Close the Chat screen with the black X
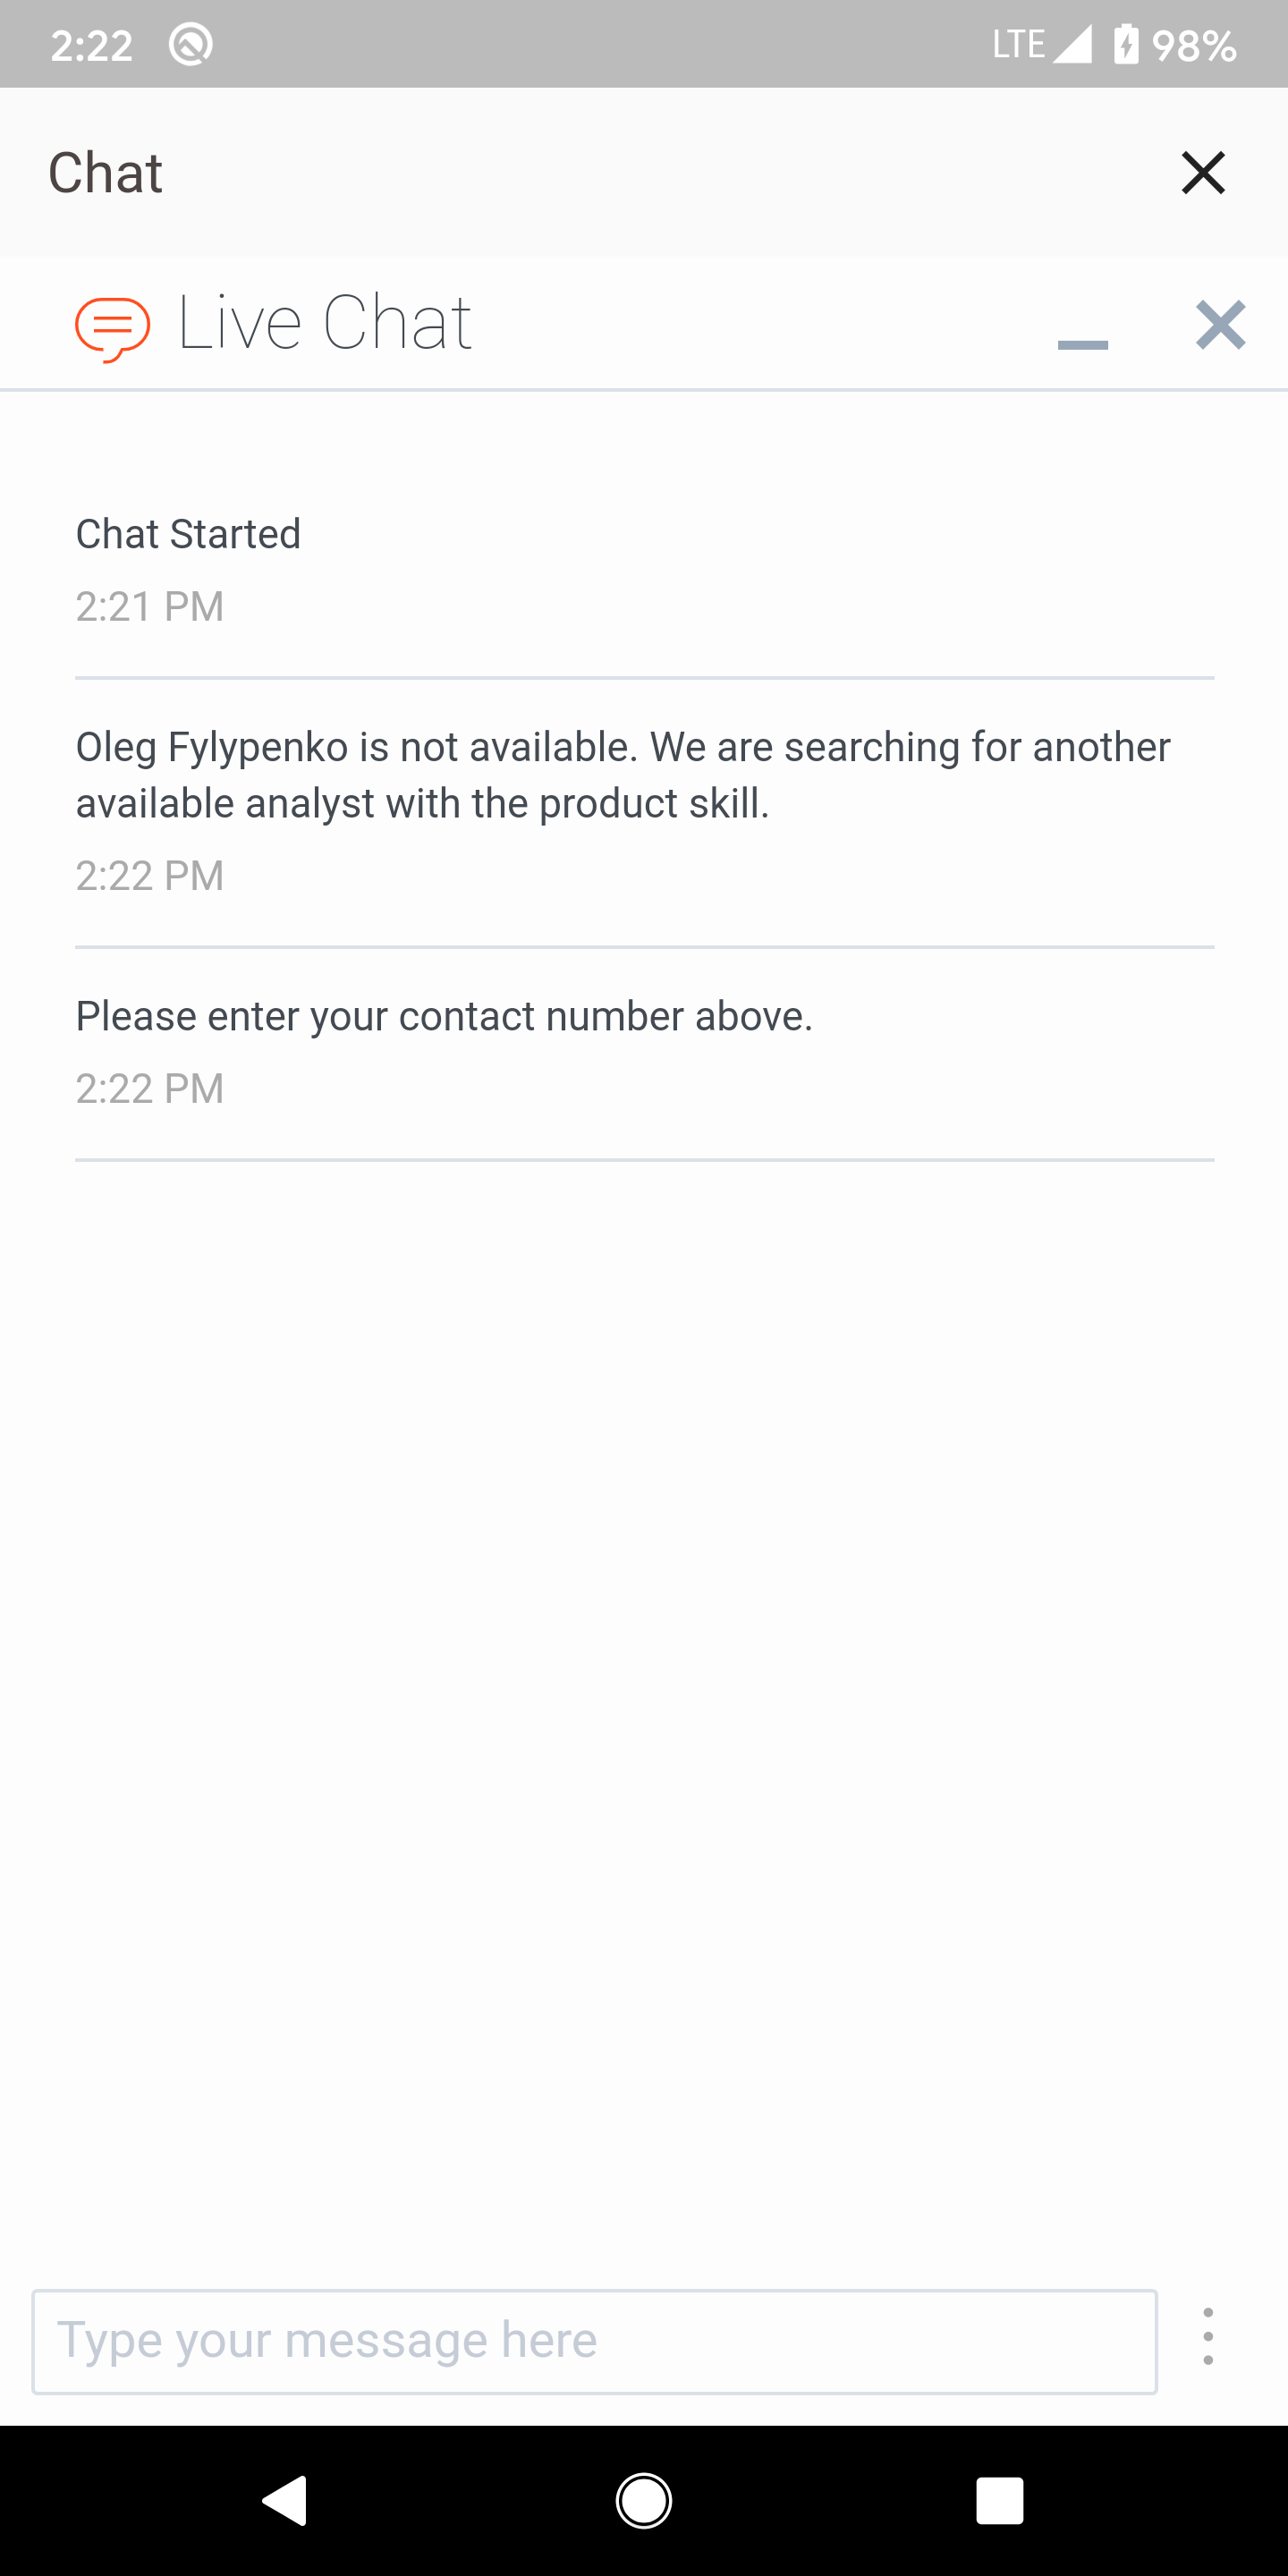 point(1202,173)
